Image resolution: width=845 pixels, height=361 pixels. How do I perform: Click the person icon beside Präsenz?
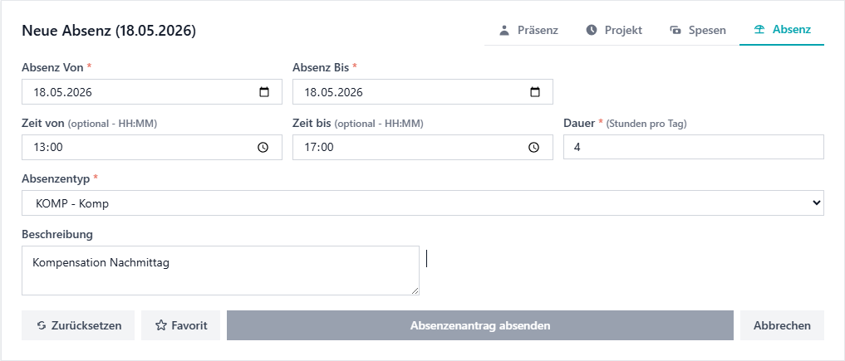[x=504, y=30]
